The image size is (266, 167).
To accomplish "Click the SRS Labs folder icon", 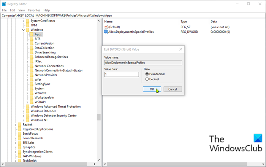I will pyautogui.click(x=20, y=143).
